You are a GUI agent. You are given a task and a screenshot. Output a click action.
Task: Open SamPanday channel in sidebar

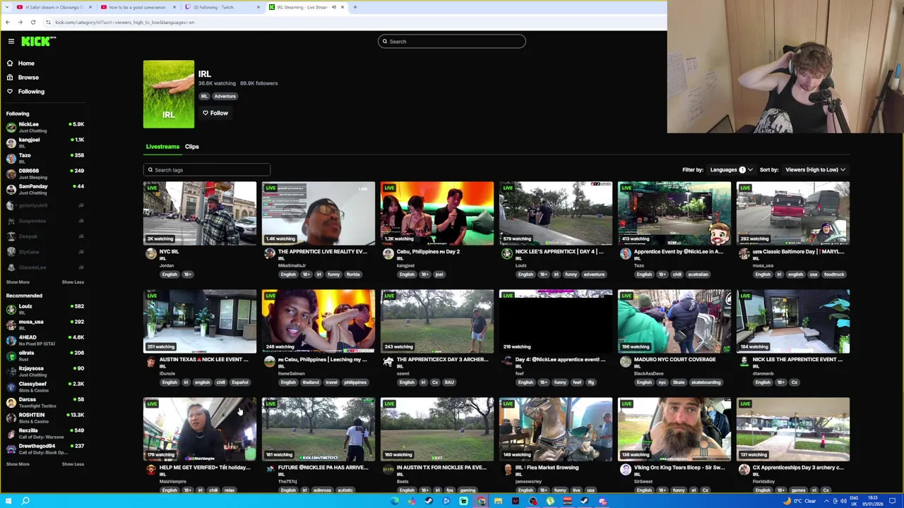point(45,189)
